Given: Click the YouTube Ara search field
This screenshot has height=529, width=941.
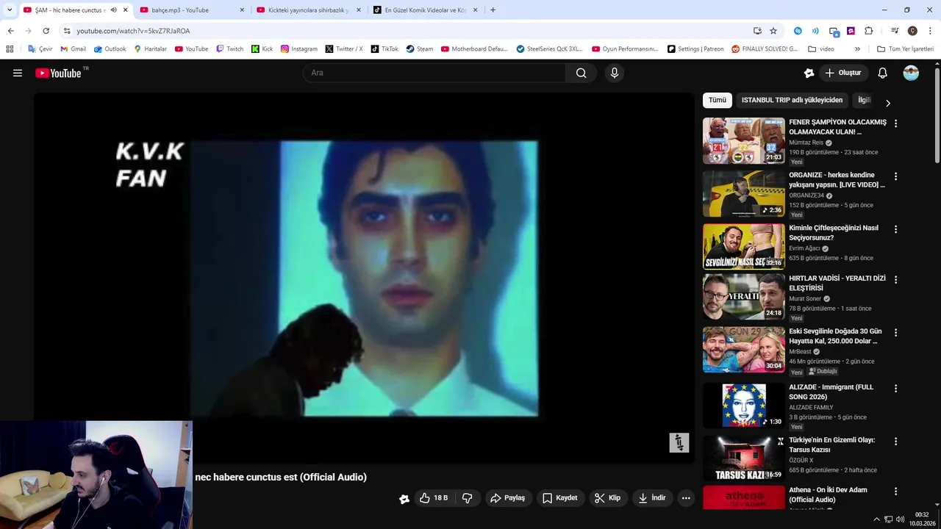Looking at the screenshot, I should pyautogui.click(x=434, y=73).
